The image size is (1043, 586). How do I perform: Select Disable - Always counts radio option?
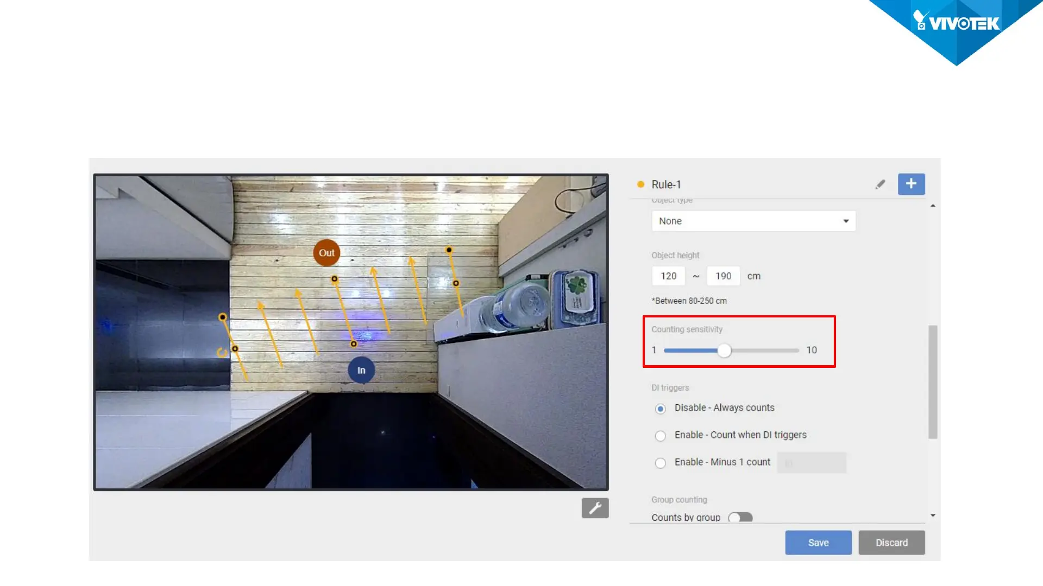[660, 409]
